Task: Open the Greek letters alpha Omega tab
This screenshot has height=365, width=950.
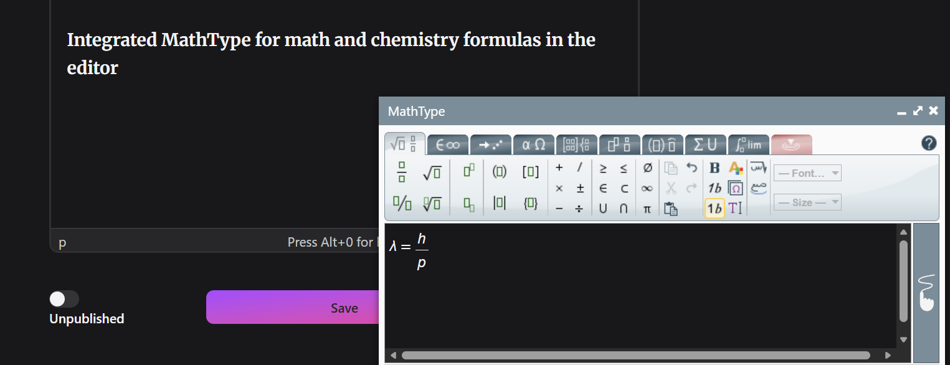Action: pyautogui.click(x=534, y=145)
